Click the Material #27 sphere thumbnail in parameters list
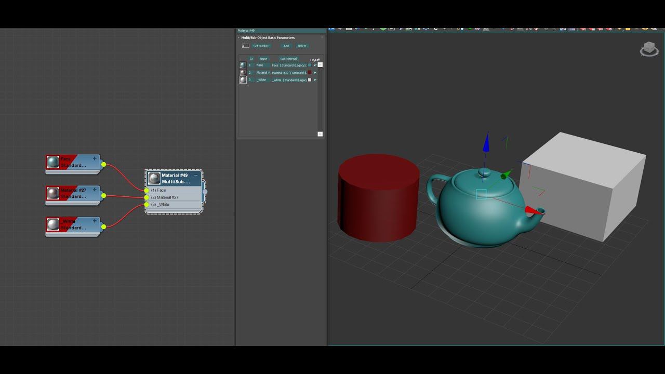This screenshot has width=665, height=374. 243,72
